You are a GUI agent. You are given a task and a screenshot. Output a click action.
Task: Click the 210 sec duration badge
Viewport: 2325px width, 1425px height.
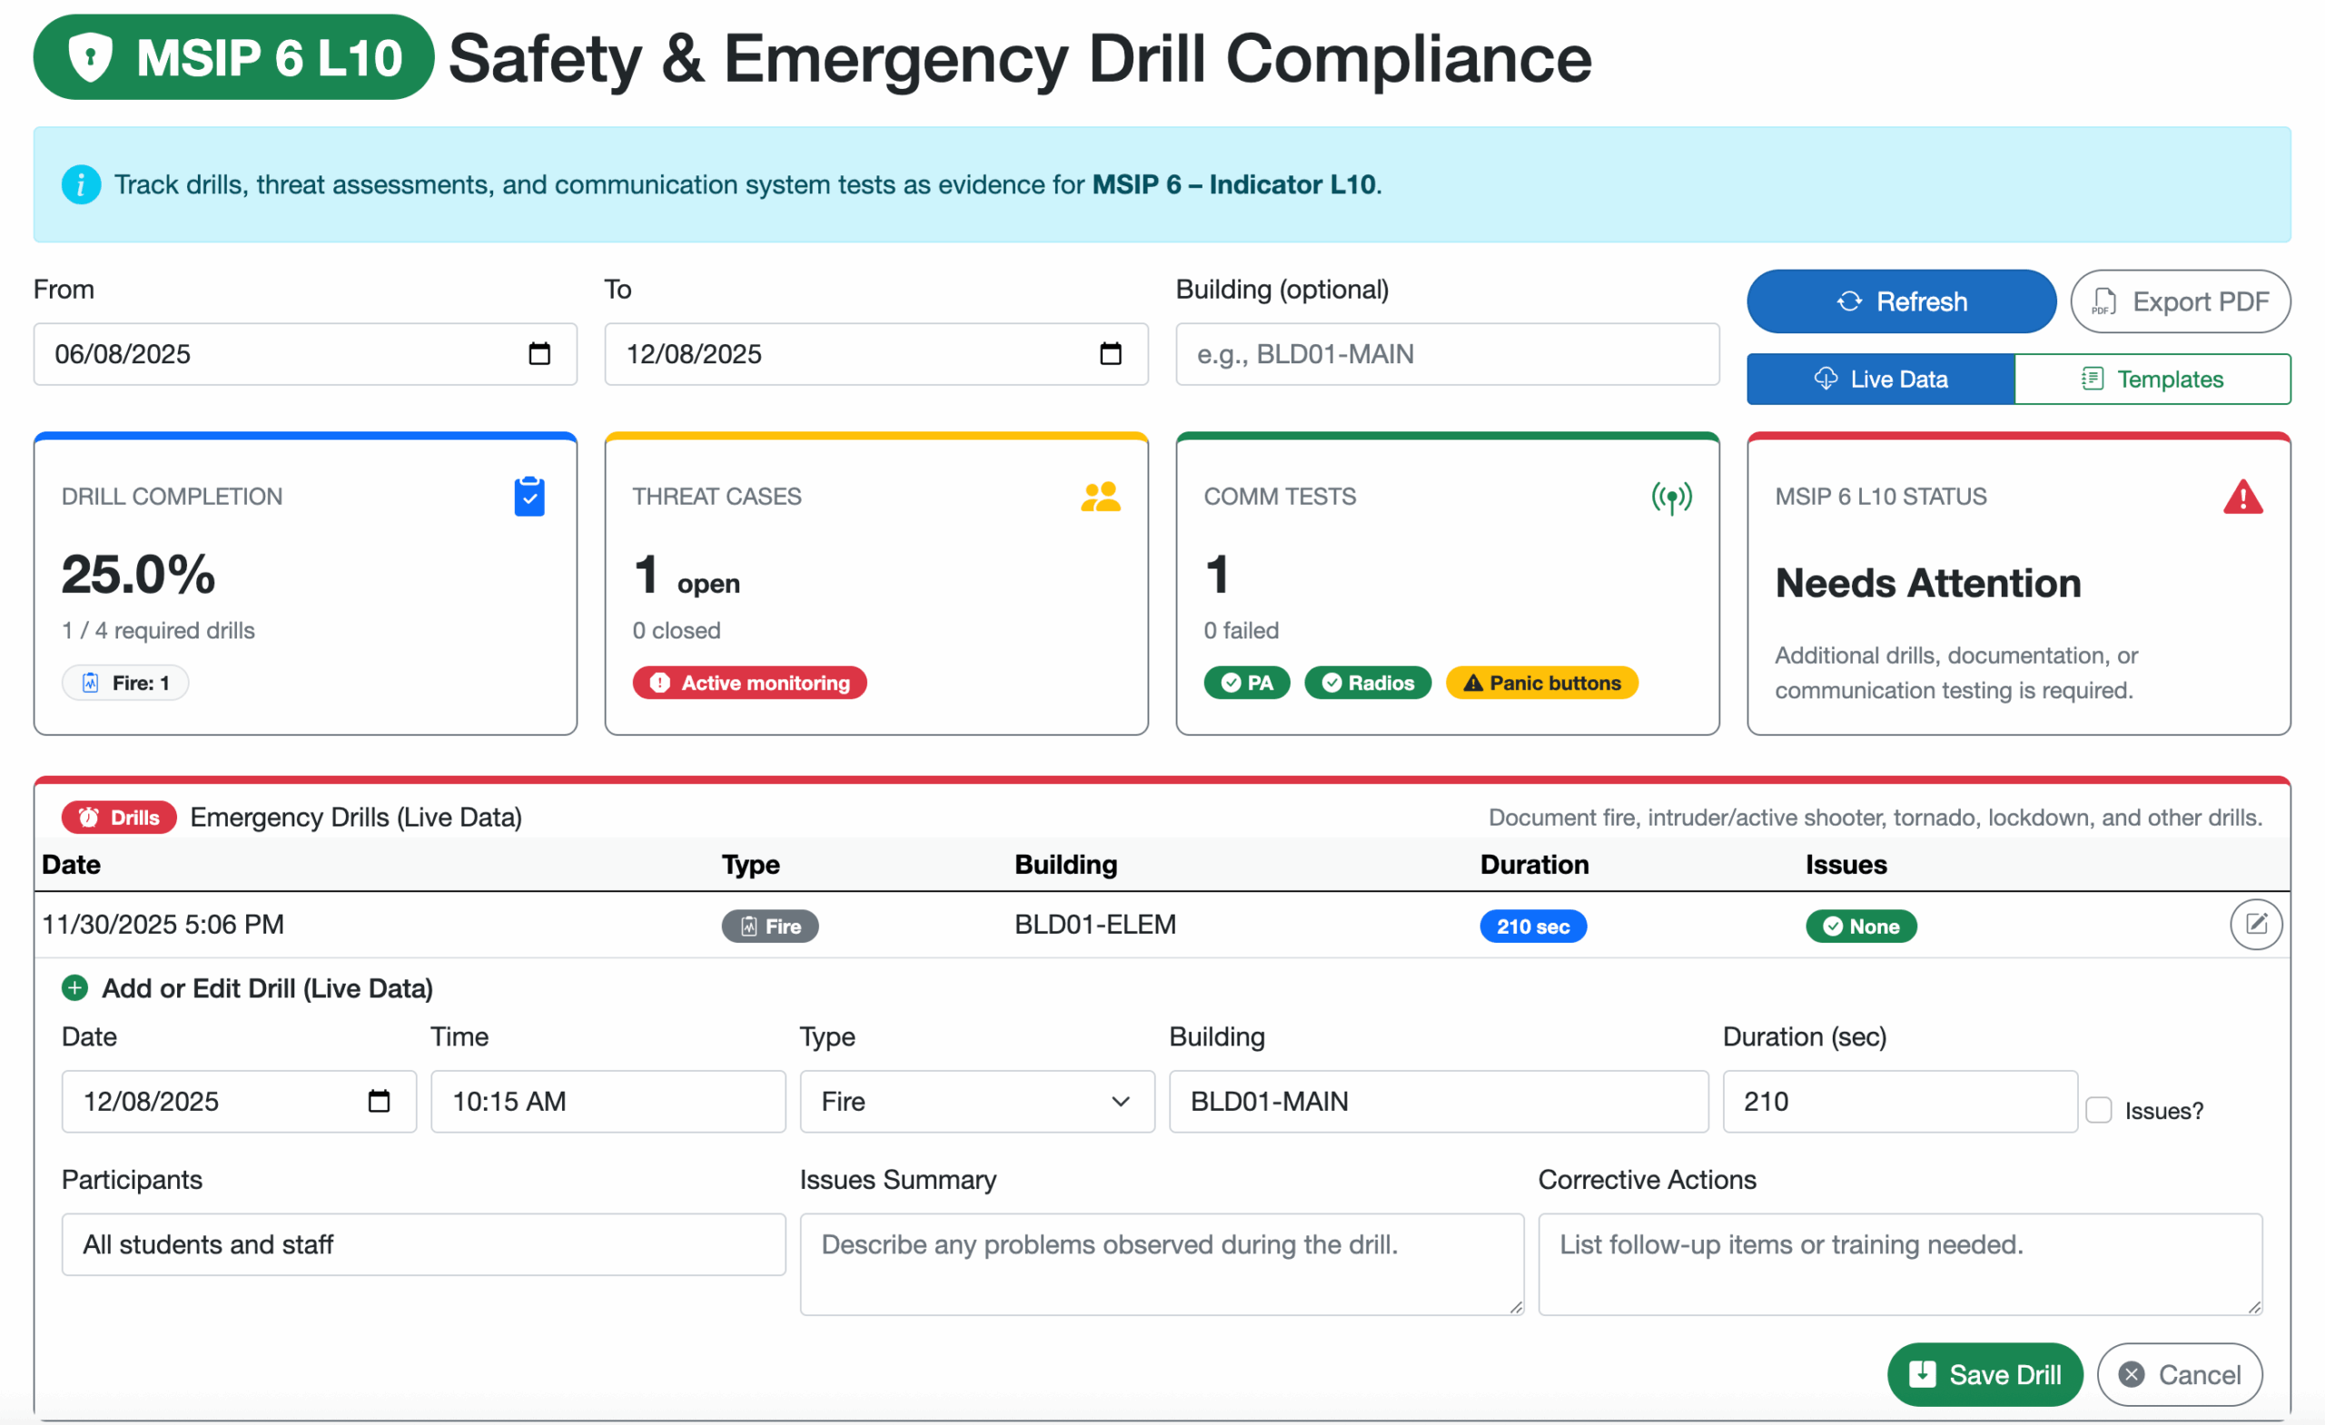[x=1532, y=925]
